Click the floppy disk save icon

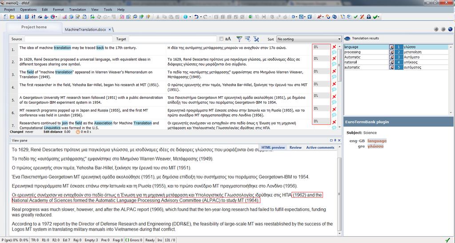[19, 17]
